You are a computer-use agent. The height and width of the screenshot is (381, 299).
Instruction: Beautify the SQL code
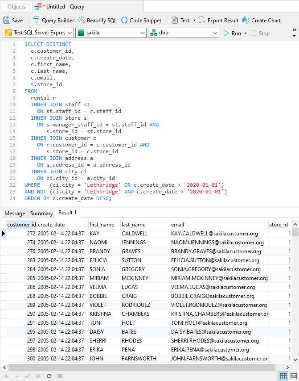click(97, 20)
